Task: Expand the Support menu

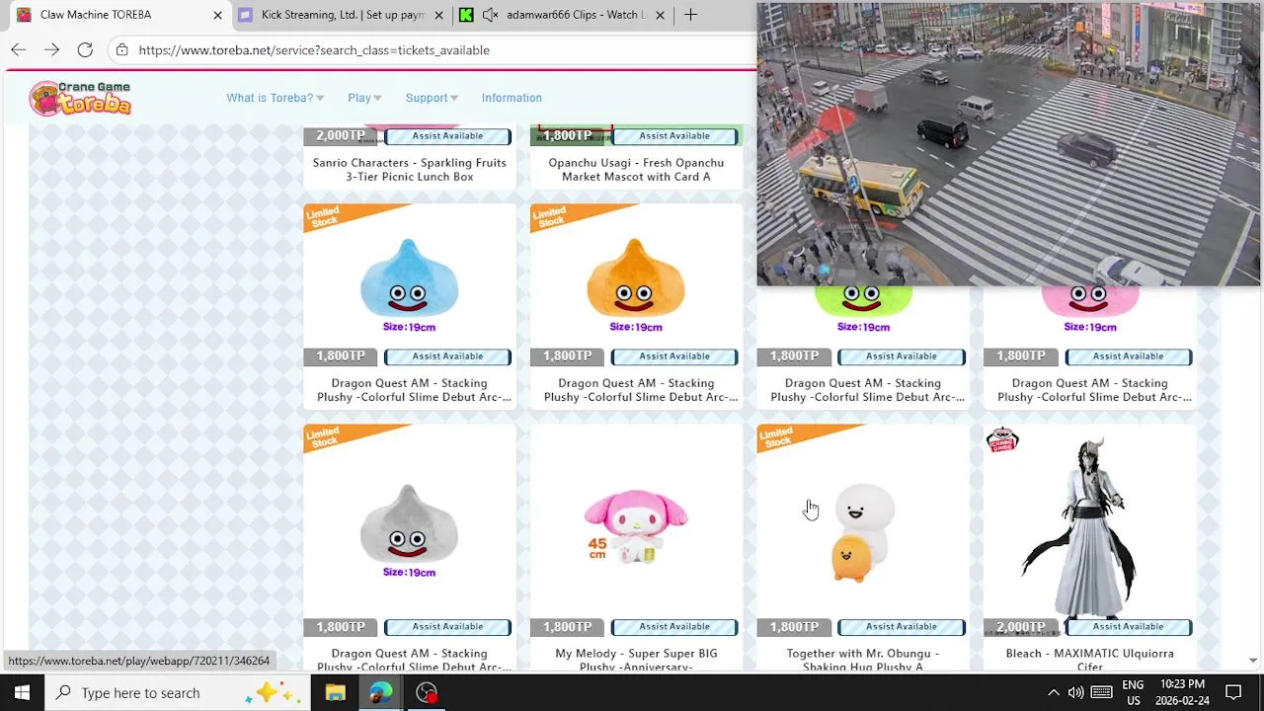Action: tap(432, 98)
